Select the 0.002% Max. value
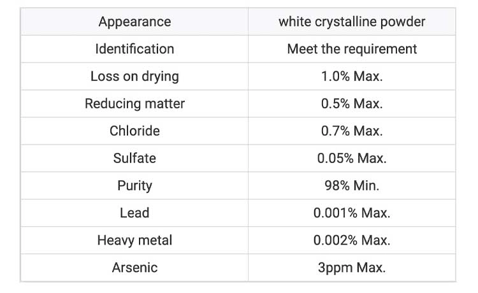The width and height of the screenshot is (478, 293). tap(352, 240)
